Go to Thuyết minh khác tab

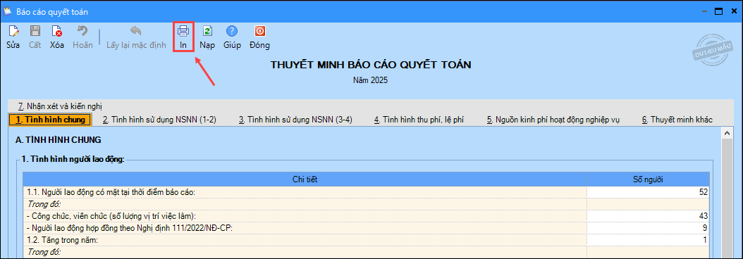(x=677, y=120)
